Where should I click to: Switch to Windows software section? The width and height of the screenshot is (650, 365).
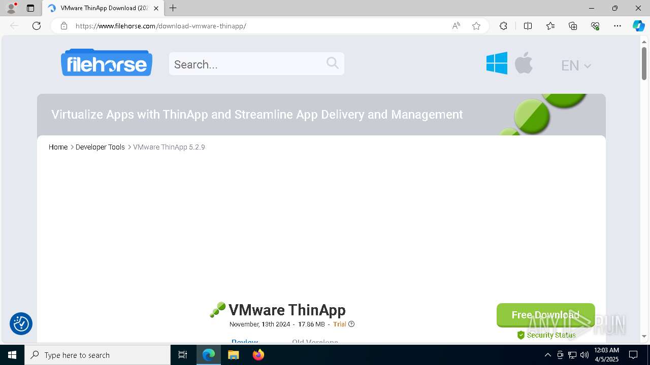(497, 63)
